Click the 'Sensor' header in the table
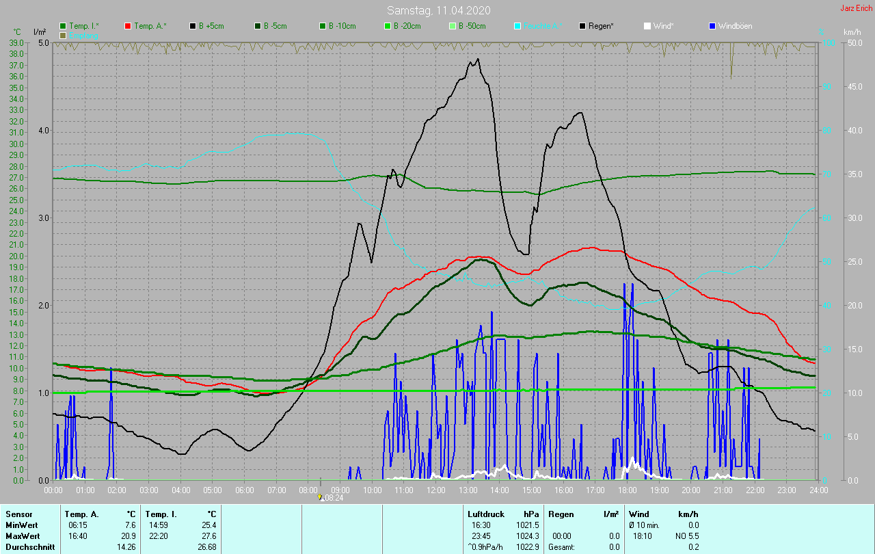The image size is (875, 554). (18, 514)
